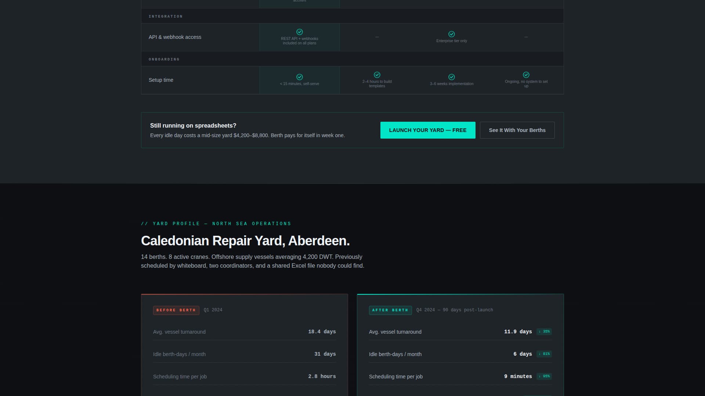This screenshot has width=705, height=396.
Task: Click See It With Your Berths button
Action: pyautogui.click(x=517, y=130)
